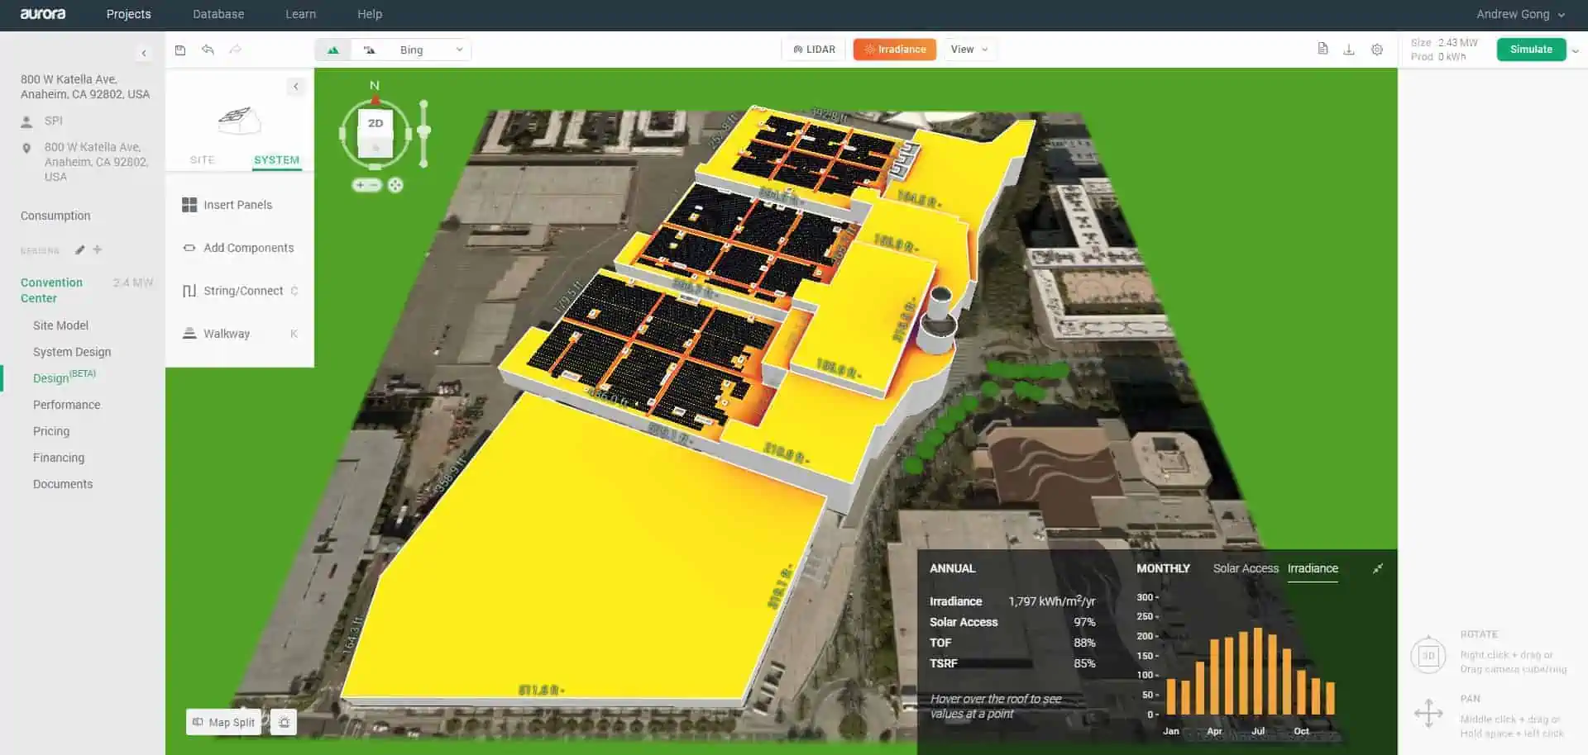Open the Performance page

point(66,405)
